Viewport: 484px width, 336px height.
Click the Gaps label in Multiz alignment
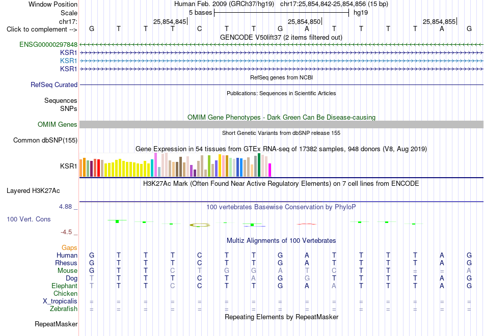tap(69, 248)
